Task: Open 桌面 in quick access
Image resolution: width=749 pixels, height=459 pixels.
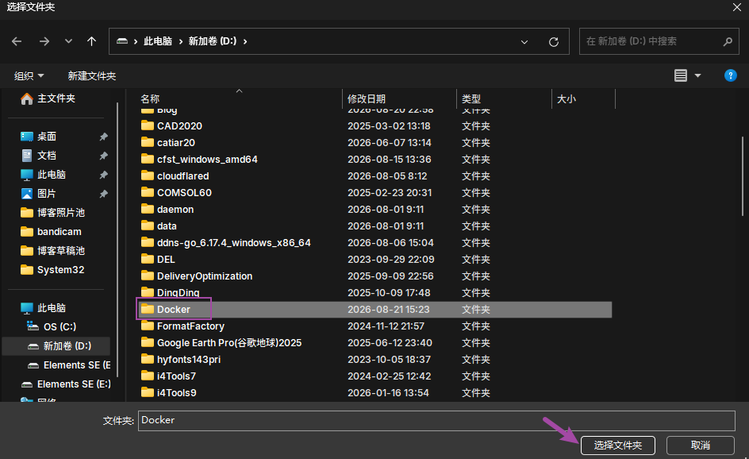Action: pyautogui.click(x=47, y=137)
